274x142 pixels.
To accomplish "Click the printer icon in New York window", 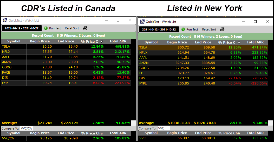I will pyautogui.click(x=222, y=29).
